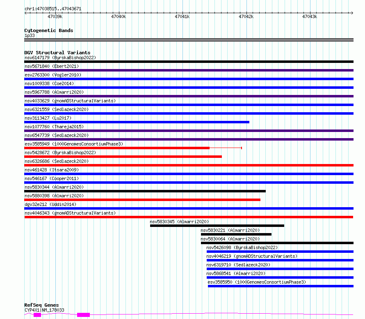Image resolution: width=365 pixels, height=319 pixels.
Task: Open nsv5830345 (Almarri2020) label
Action: pyautogui.click(x=179, y=222)
